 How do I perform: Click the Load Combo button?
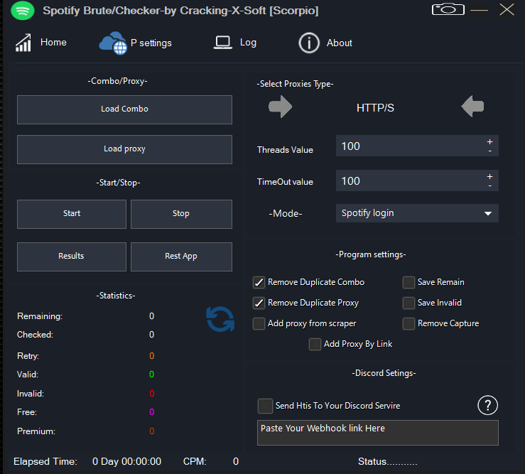tap(124, 109)
